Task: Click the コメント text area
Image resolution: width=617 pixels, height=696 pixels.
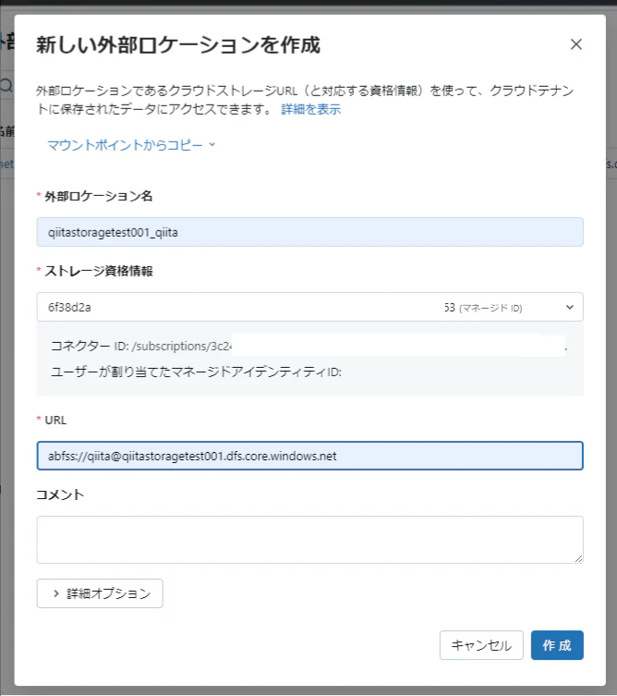Action: pyautogui.click(x=309, y=540)
